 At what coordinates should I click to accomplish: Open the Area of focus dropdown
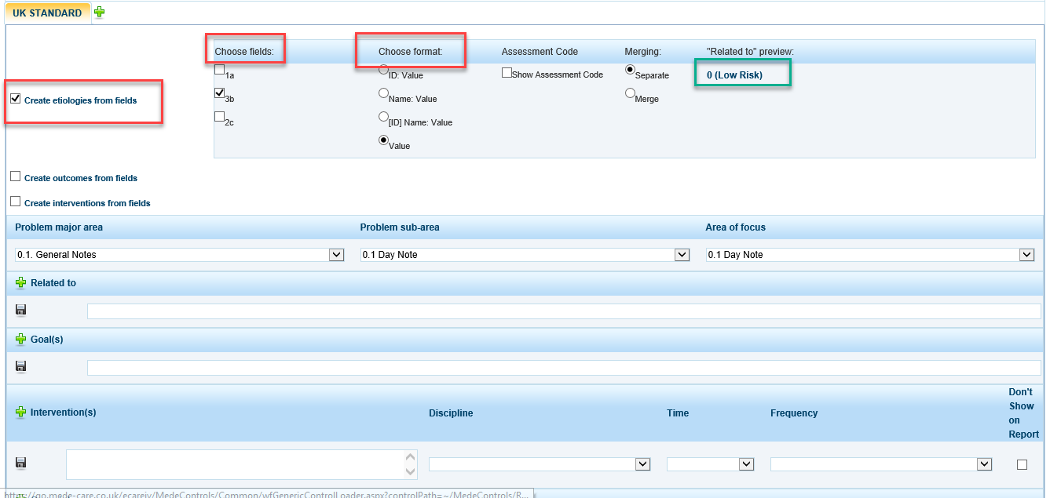point(1026,255)
